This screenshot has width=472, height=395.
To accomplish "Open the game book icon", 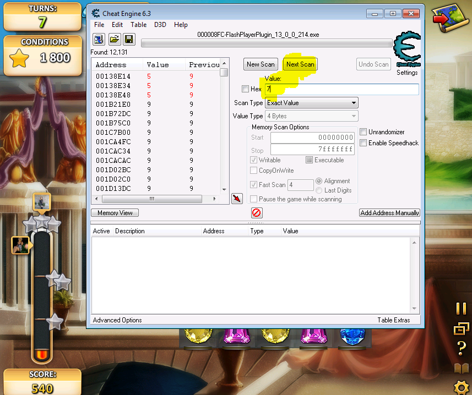I will click(x=462, y=368).
